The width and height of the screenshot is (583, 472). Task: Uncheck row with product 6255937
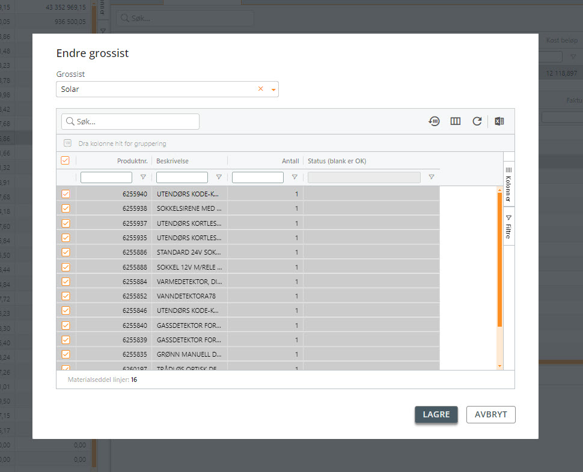pos(66,223)
